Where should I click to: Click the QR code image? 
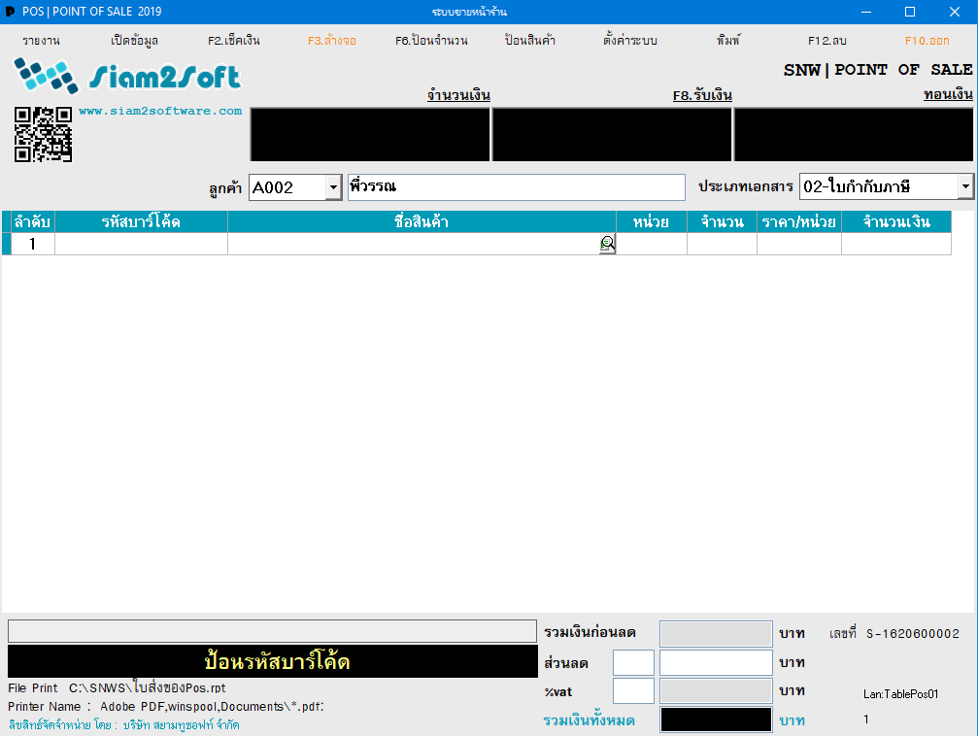43,136
